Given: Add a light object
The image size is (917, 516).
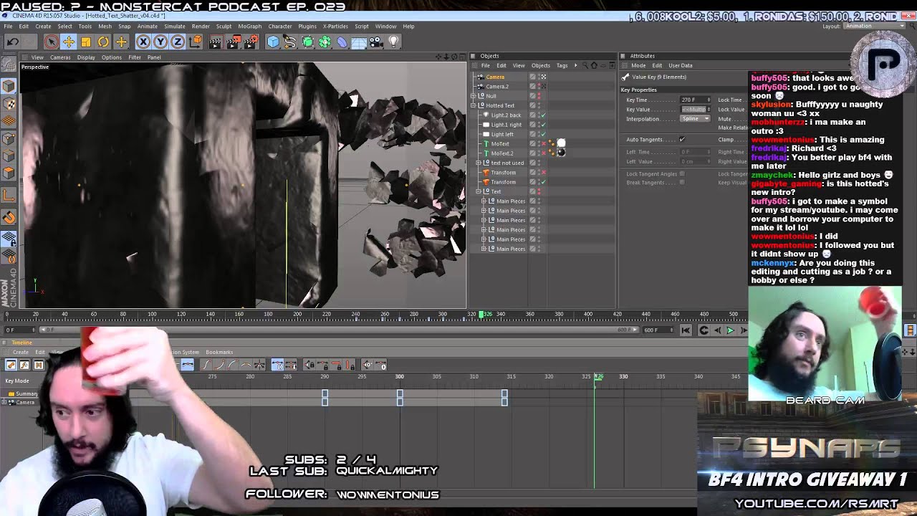Looking at the screenshot, I should coord(393,42).
